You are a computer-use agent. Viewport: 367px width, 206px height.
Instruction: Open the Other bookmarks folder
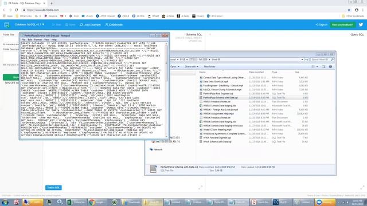[x=353, y=16]
